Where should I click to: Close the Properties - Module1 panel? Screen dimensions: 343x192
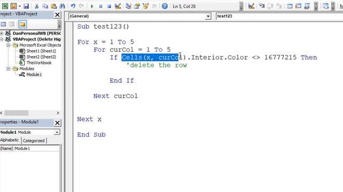(x=57, y=123)
